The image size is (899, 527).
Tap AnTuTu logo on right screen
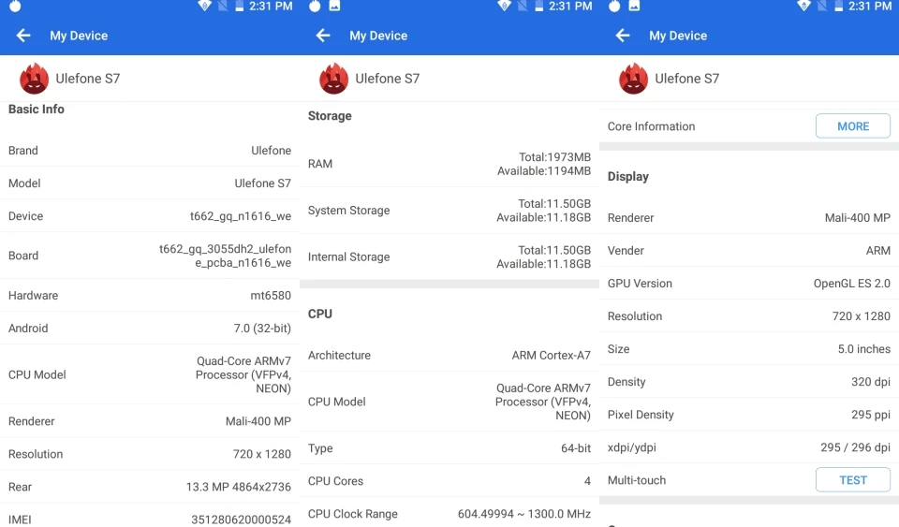click(634, 79)
